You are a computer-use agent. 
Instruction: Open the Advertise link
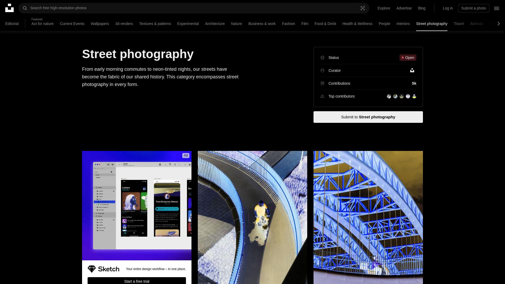[x=404, y=8]
